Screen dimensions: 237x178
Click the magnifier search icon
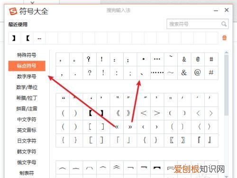point(224,24)
